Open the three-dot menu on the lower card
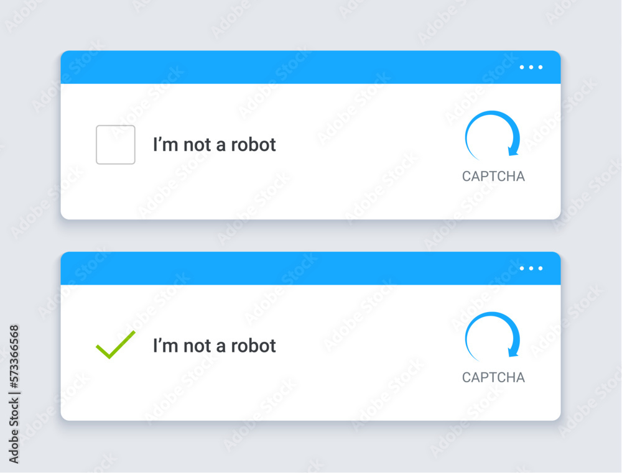 (531, 269)
